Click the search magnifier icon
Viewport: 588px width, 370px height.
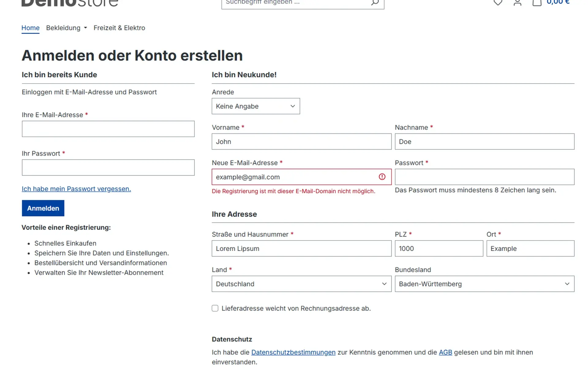click(x=375, y=2)
